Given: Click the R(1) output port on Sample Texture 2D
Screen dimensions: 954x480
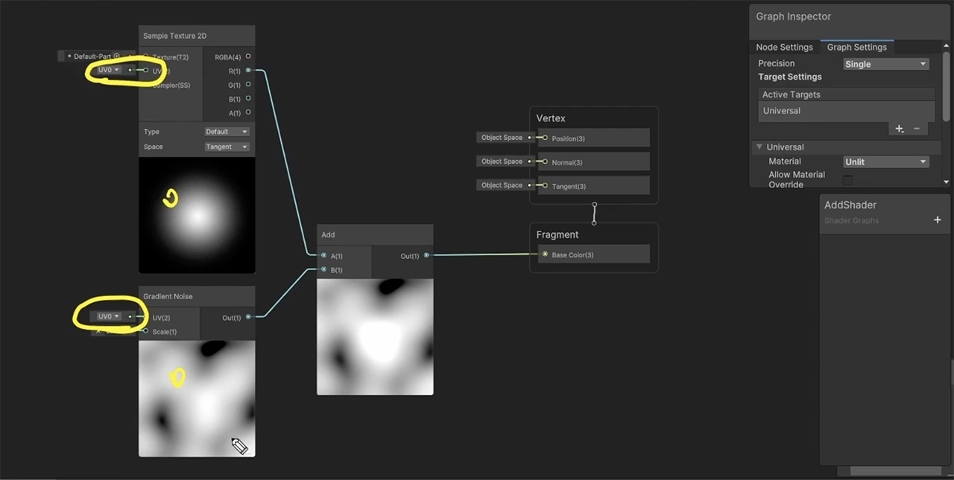Looking at the screenshot, I should pyautogui.click(x=248, y=71).
